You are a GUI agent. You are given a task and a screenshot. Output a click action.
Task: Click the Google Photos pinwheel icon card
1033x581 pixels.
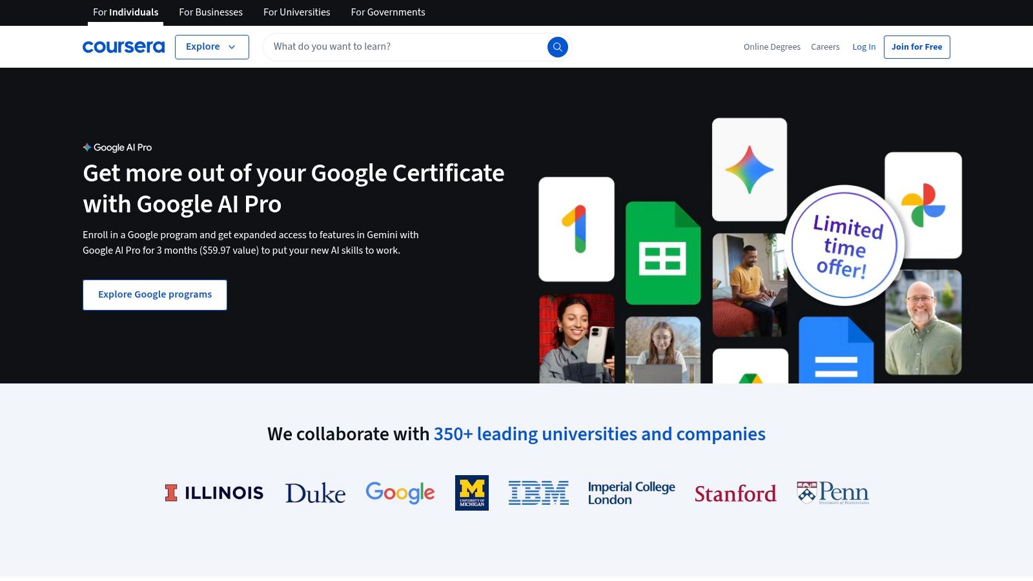[923, 205]
